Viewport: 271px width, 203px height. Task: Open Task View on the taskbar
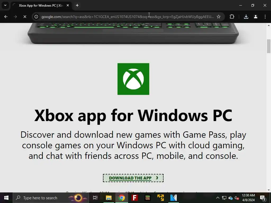pos(95,198)
